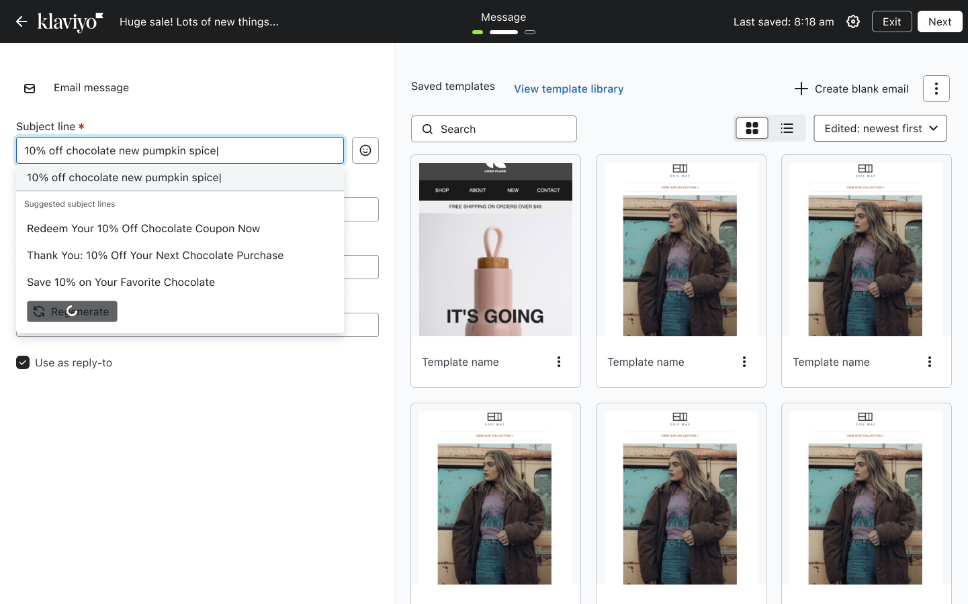Open emoji picker for subject line
968x604 pixels.
365,150
